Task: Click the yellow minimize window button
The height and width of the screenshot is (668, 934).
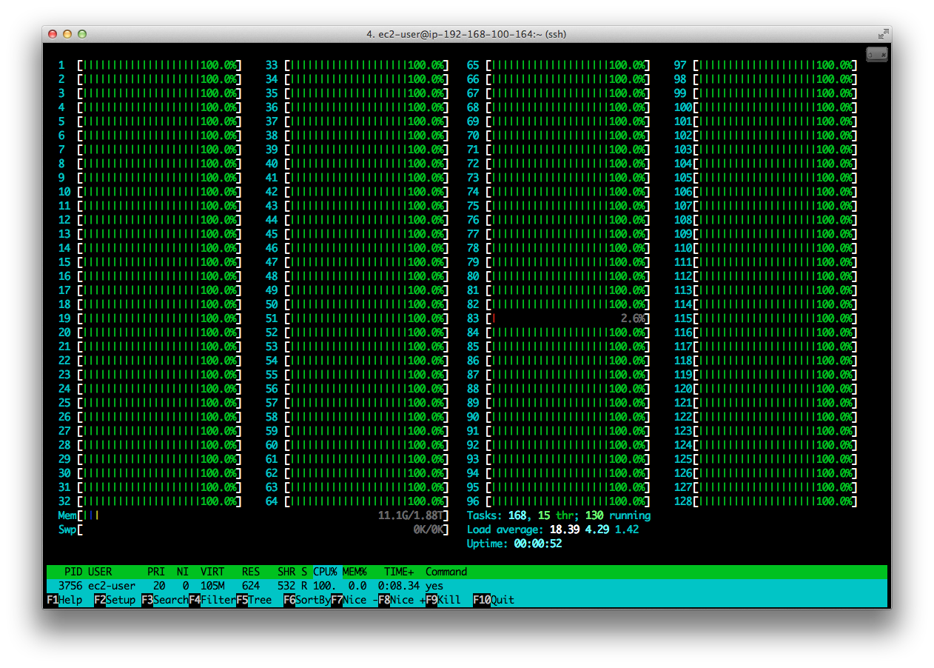Action: tap(67, 34)
